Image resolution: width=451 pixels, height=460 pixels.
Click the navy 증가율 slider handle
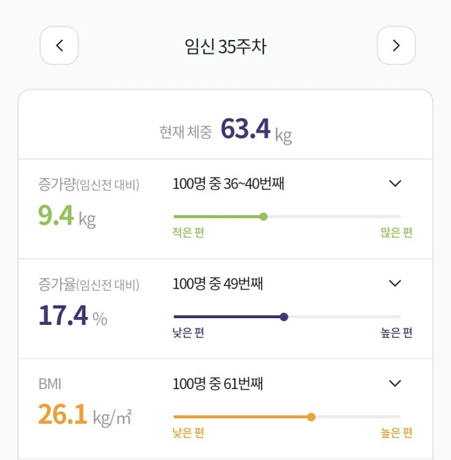[284, 316]
